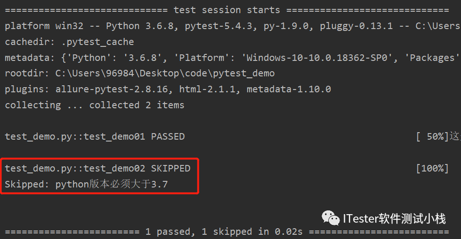Click the platform win32 Python 3.6.8 line
This screenshot has width=461, height=239.
[x=94, y=26]
